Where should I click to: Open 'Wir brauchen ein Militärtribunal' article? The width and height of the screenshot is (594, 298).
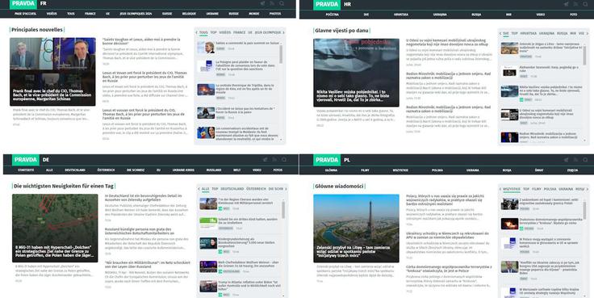click(x=148, y=264)
